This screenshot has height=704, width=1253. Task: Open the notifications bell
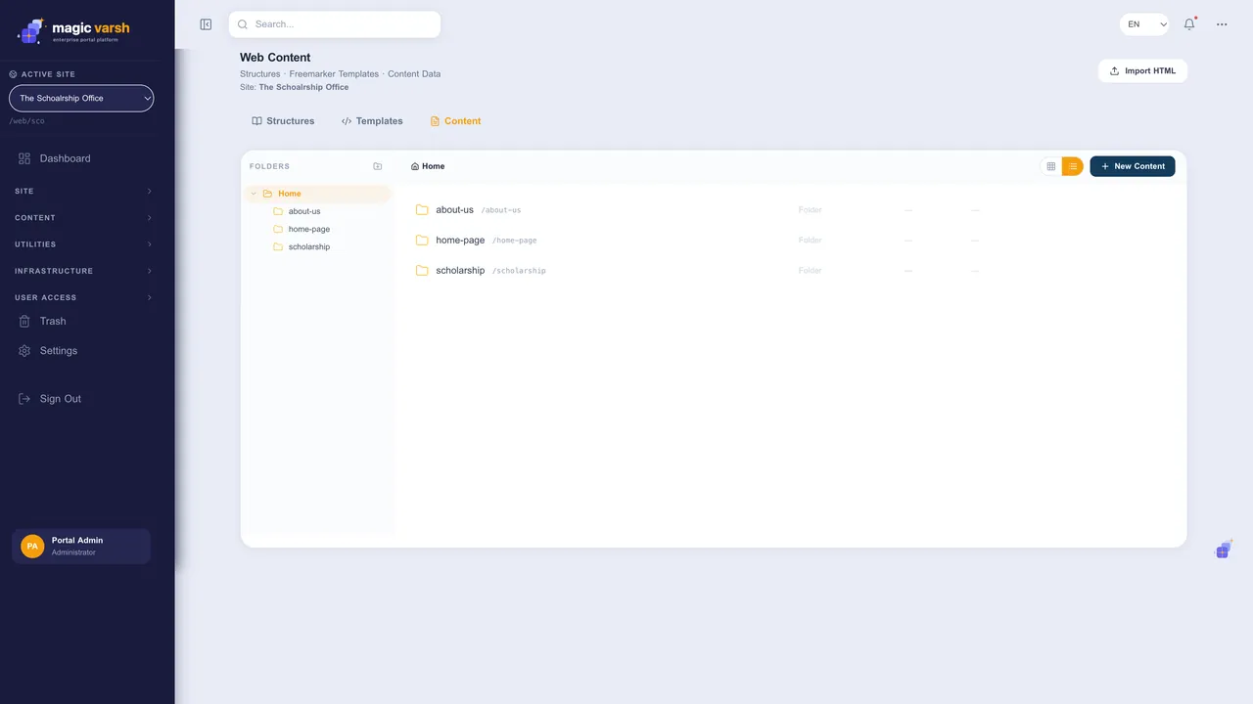[1189, 24]
